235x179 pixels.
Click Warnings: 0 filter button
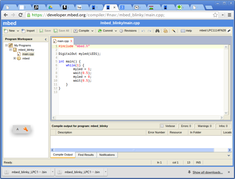coord(204,126)
